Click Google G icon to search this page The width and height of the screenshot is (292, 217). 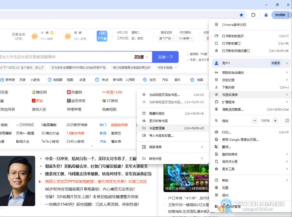click(x=216, y=139)
